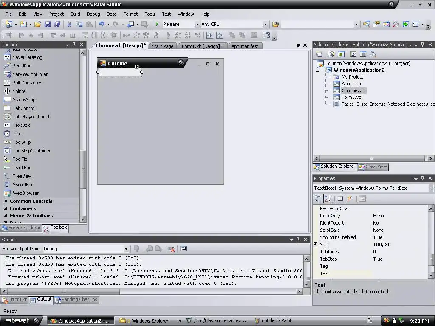Toggle Properties list view button
This screenshot has width=435, height=326.
pyautogui.click(x=340, y=199)
